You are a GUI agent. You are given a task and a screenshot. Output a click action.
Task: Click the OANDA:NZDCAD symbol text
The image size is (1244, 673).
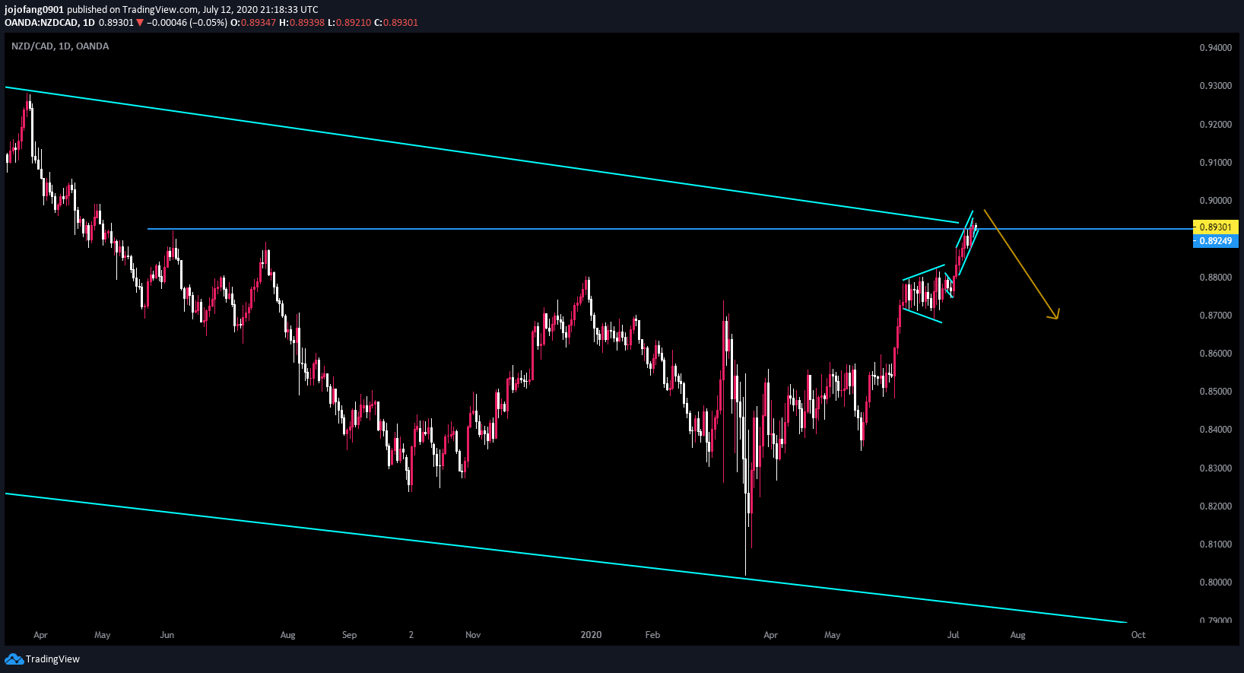tap(41, 23)
